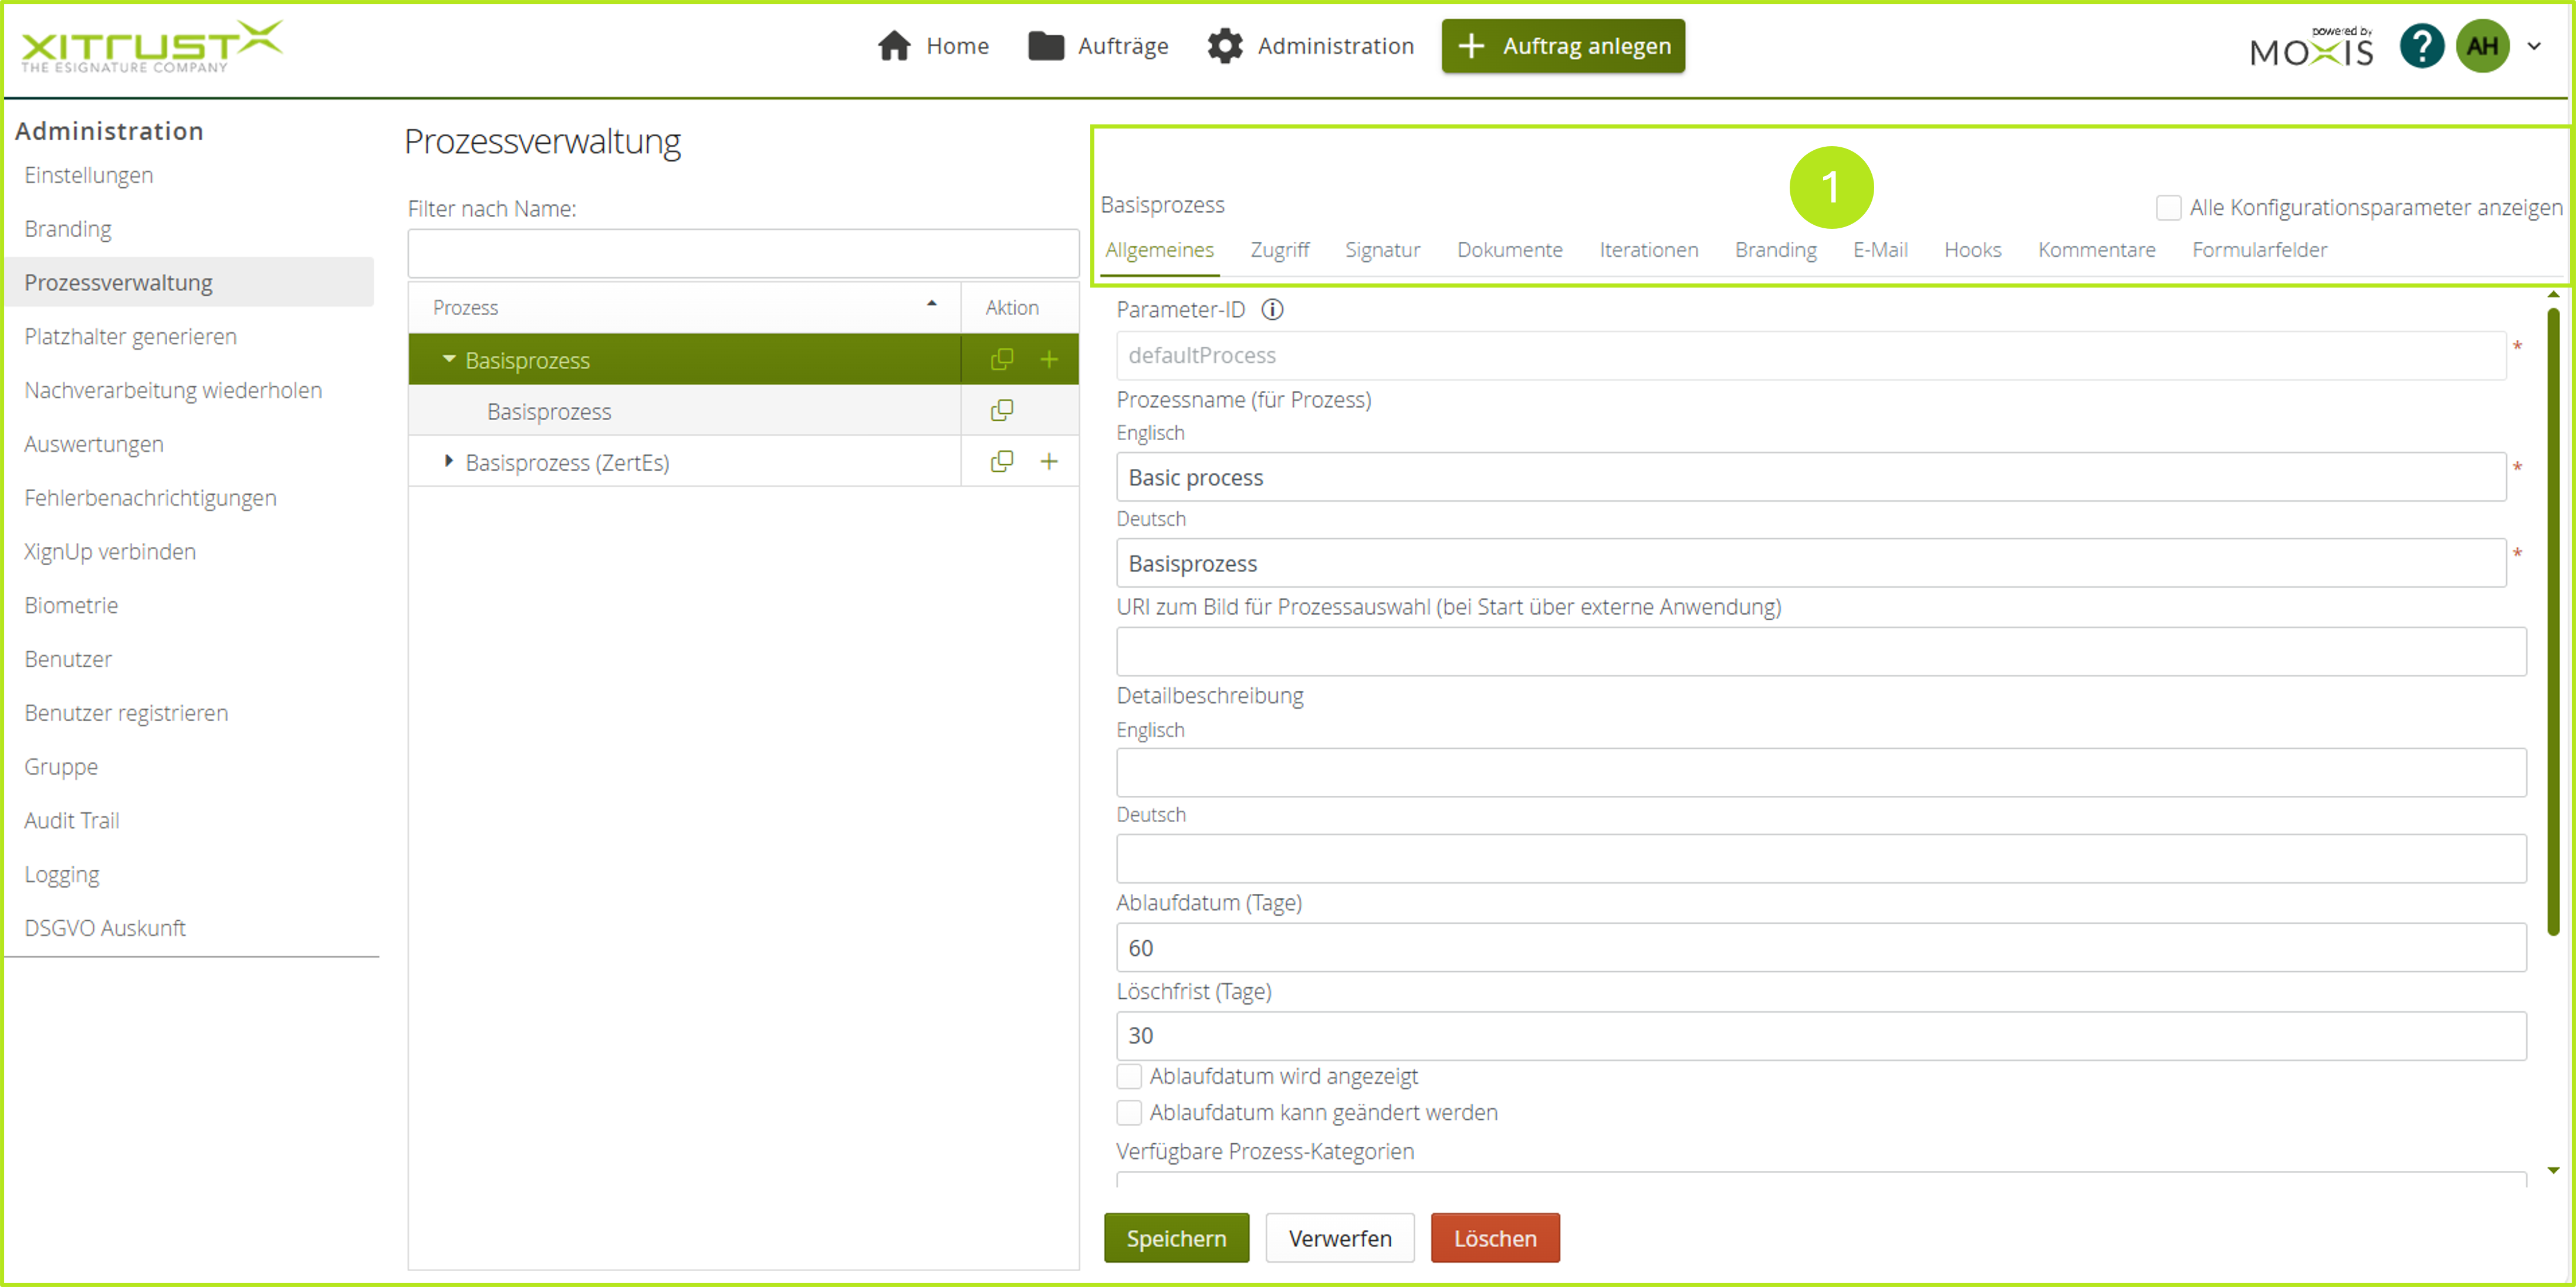
Task: Click the red Löschen button
Action: coord(1494,1238)
